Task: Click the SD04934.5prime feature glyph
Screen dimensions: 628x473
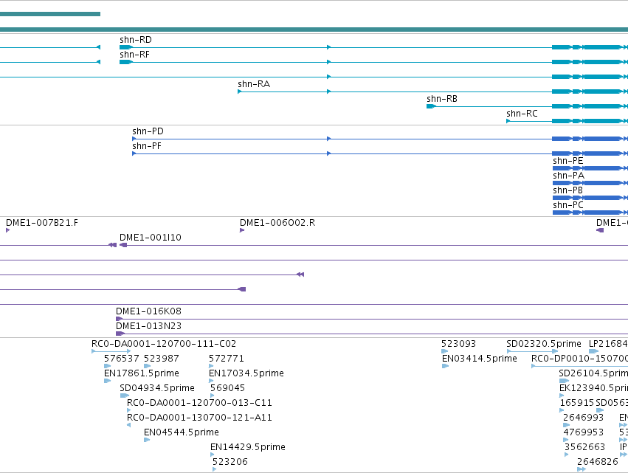Action: pos(125,396)
